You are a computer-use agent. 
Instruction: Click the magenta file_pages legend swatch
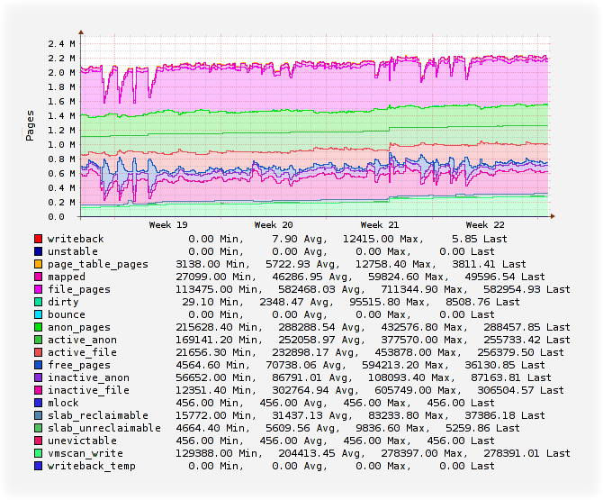point(38,289)
